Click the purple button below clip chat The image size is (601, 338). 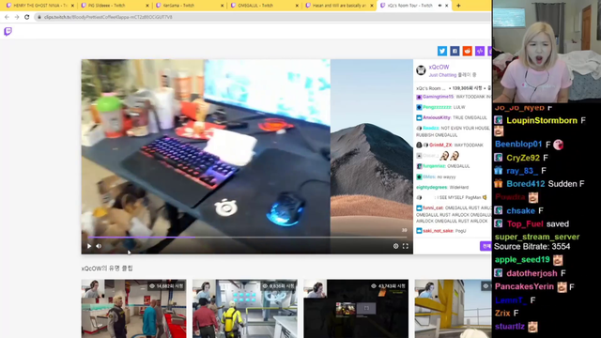485,246
